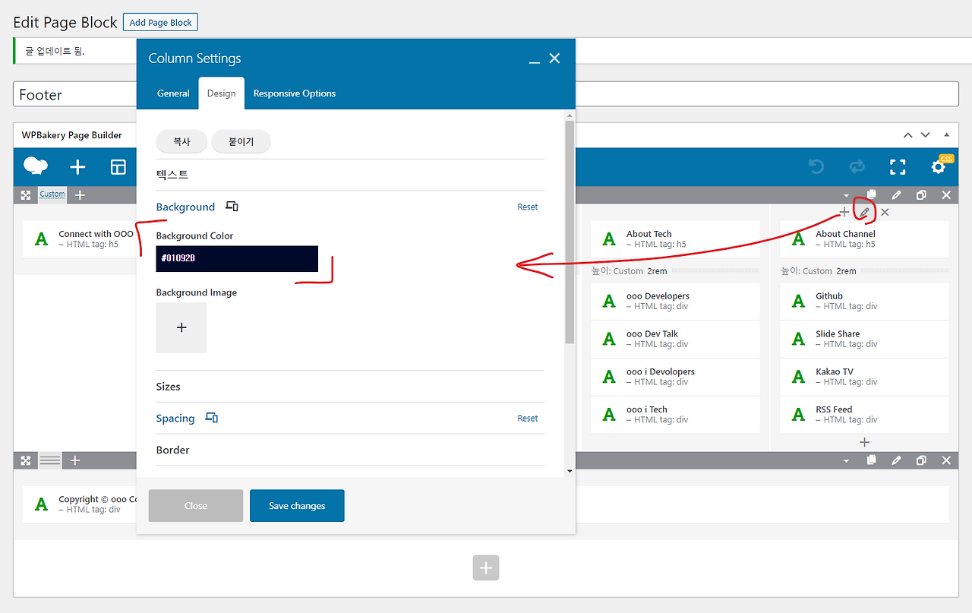
Task: Click the gray Close button
Action: tap(196, 506)
